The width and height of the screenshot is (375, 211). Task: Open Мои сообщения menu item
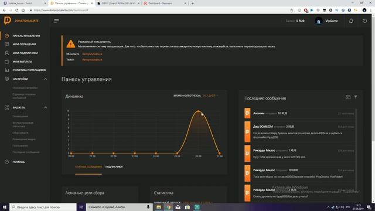25,45
